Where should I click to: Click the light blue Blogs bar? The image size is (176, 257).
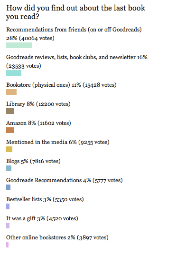click(x=9, y=168)
